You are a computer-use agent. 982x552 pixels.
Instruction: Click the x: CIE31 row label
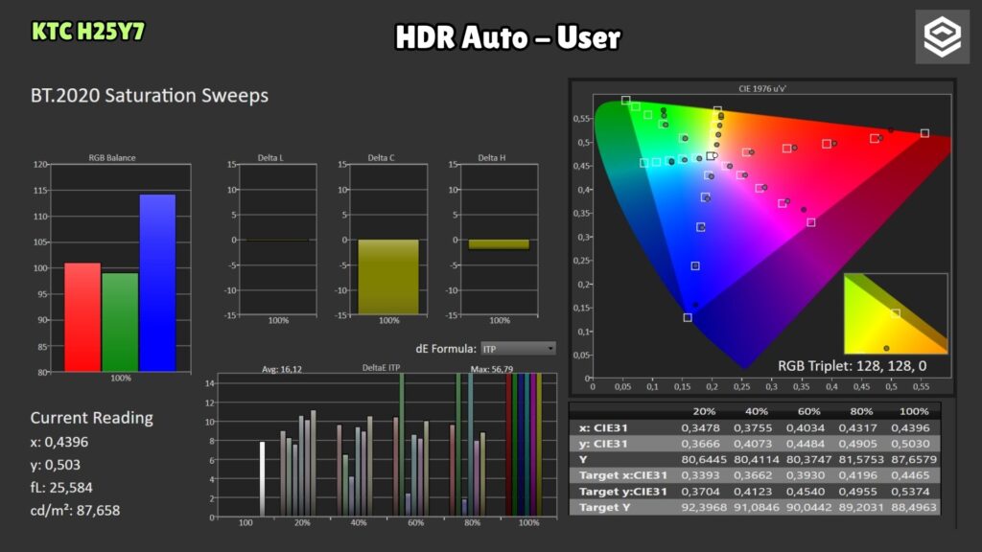pos(603,428)
